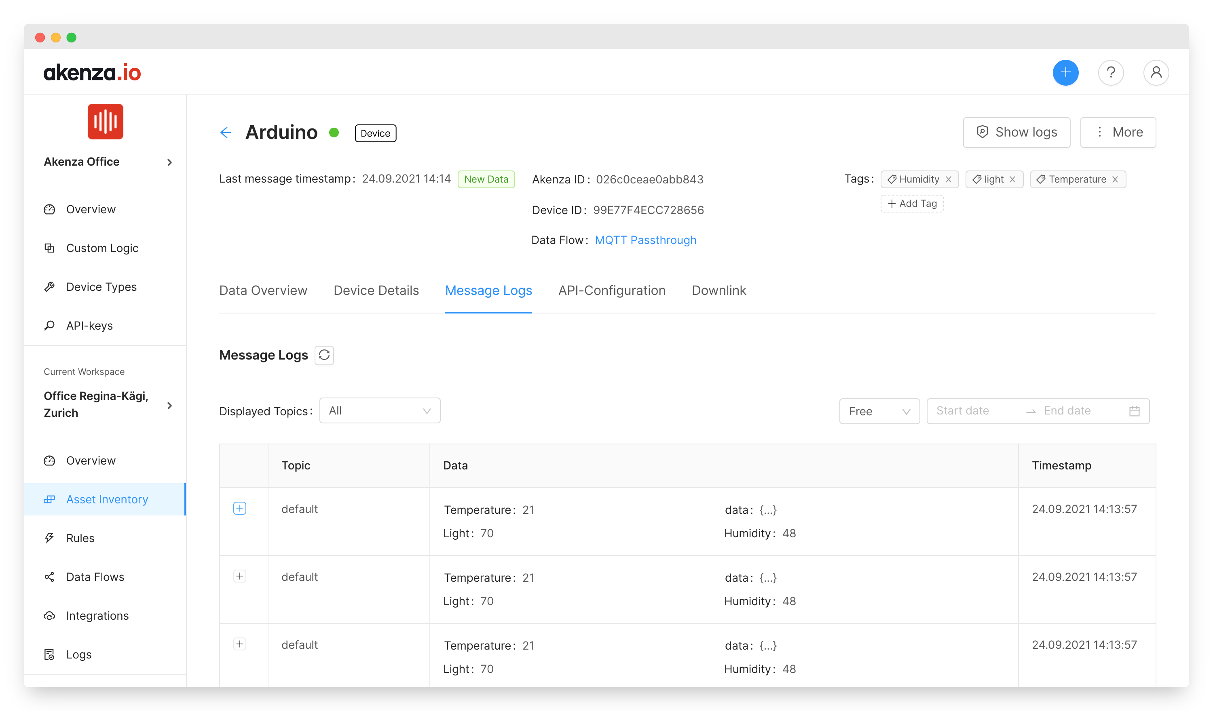Click the shield icon in Show logs
Screen dimensions: 1213x711
pos(982,132)
